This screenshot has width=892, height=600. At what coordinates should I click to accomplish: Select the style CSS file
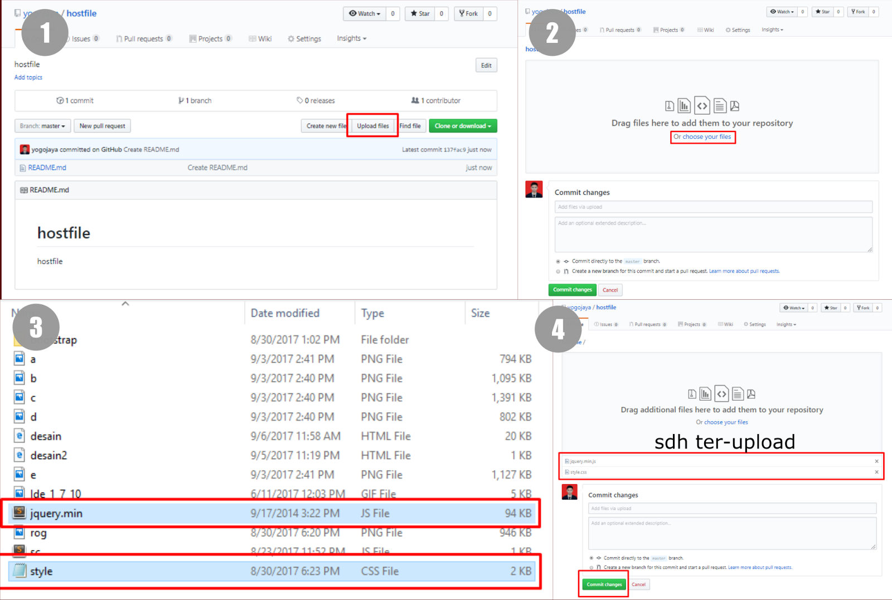click(x=272, y=571)
